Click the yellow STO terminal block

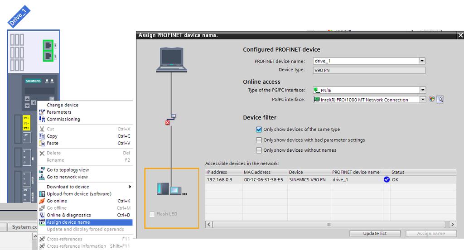click(x=26, y=123)
